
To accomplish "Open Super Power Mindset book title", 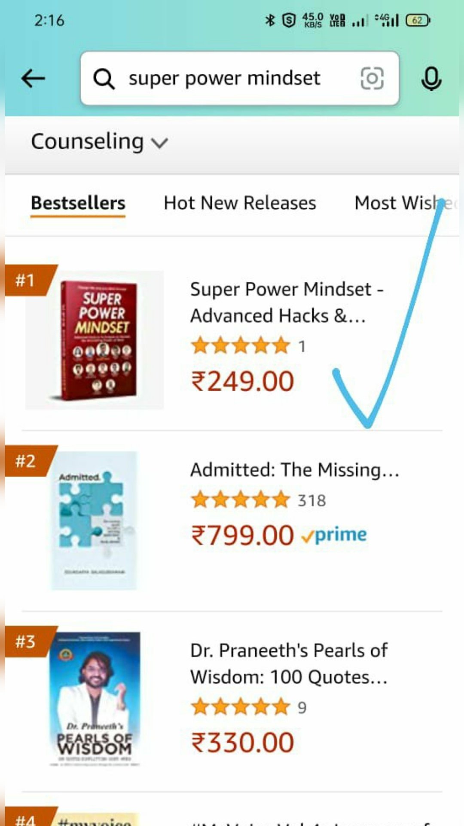I will pos(286,302).
